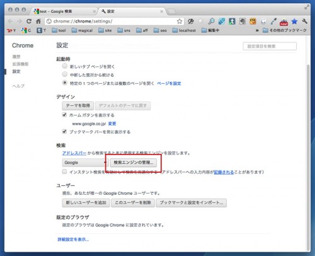
Task: Open 履歴 history in sidebar
Action: pyautogui.click(x=16, y=57)
